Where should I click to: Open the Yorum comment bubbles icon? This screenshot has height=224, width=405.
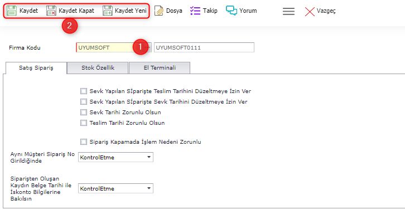[231, 11]
